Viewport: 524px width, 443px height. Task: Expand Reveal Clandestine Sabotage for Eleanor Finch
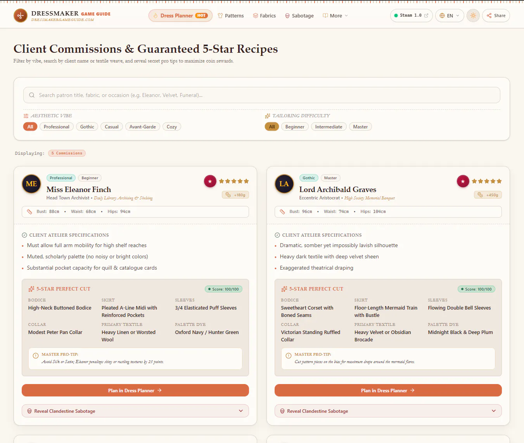tap(135, 411)
